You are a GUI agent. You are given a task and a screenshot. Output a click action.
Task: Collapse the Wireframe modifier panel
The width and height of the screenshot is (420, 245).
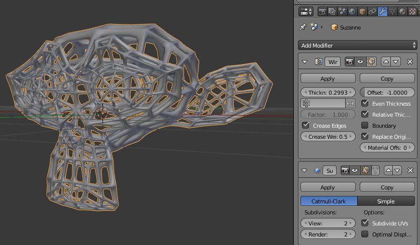click(304, 62)
